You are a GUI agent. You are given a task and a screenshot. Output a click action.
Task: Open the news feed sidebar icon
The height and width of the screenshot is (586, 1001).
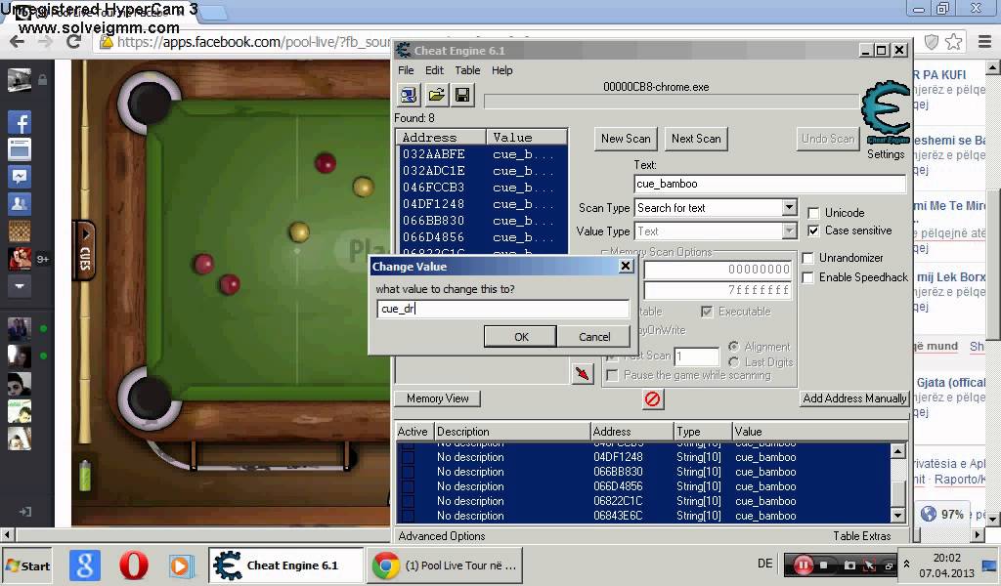click(x=20, y=149)
